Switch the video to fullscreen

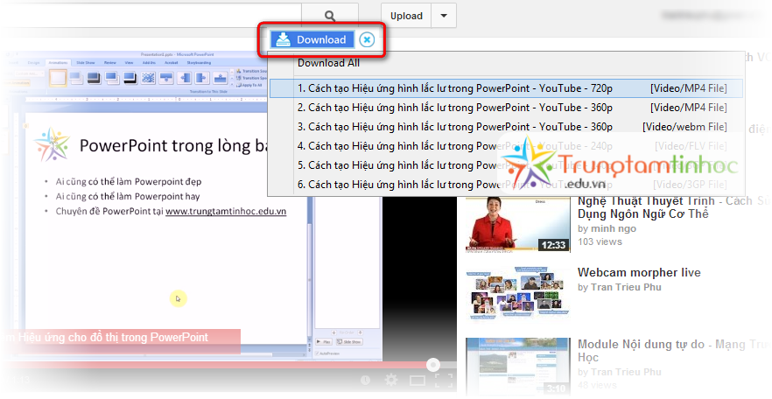(x=444, y=381)
